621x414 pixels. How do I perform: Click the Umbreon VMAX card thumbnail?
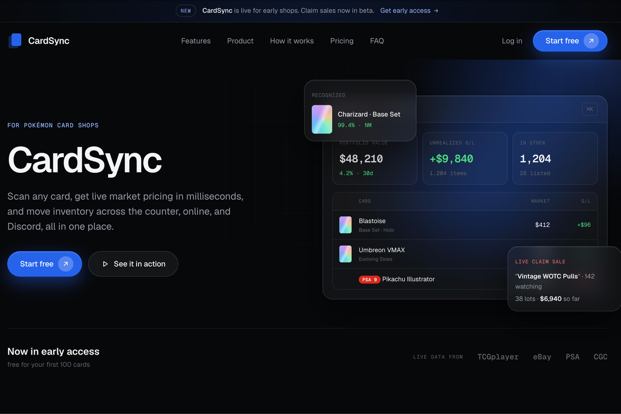pyautogui.click(x=345, y=254)
